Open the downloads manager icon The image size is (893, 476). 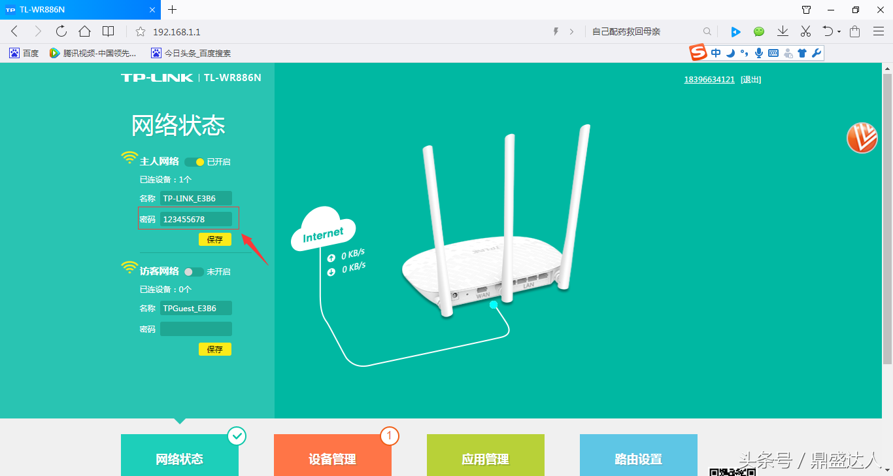coord(783,31)
